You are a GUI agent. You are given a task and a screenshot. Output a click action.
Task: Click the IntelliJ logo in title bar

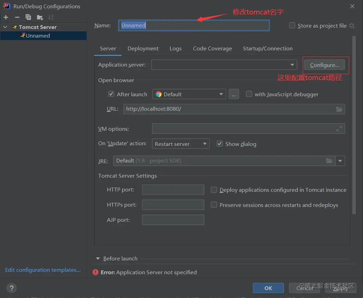click(7, 6)
